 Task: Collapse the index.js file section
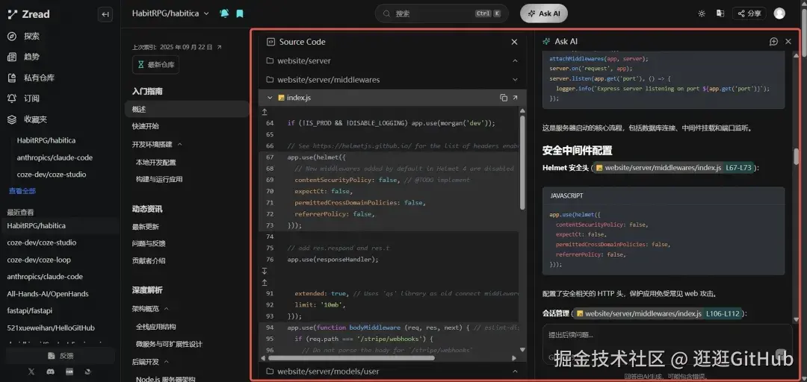(270, 98)
